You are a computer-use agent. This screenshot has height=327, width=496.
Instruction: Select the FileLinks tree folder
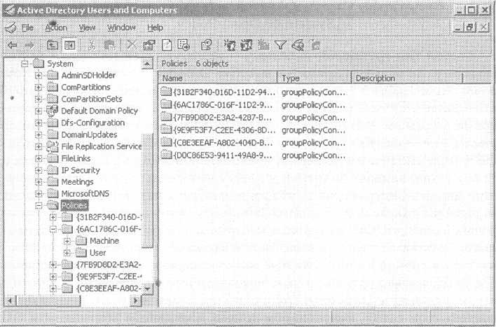click(x=76, y=158)
